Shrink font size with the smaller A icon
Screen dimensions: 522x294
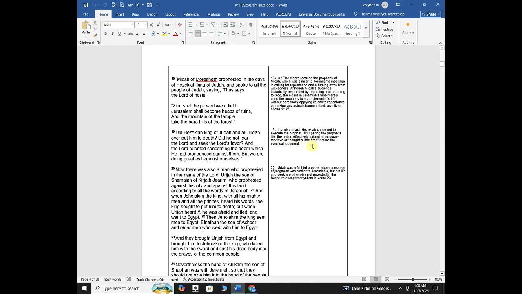point(158,25)
